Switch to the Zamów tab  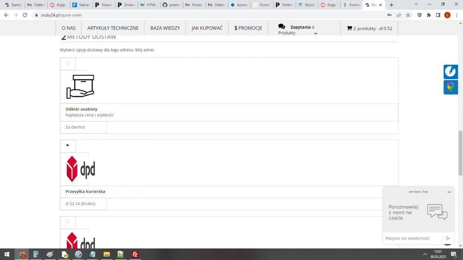[13, 5]
